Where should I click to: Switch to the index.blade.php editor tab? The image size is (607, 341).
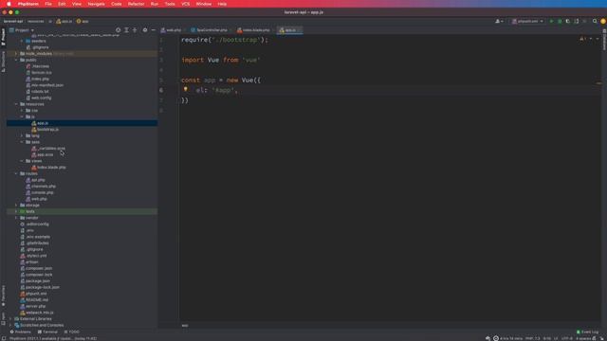(x=254, y=30)
